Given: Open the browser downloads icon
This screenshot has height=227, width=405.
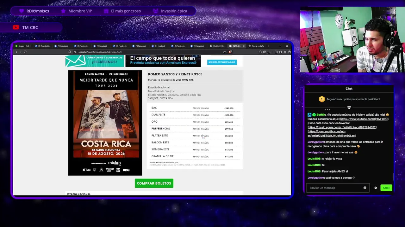Looking at the screenshot, I should click(x=269, y=52).
